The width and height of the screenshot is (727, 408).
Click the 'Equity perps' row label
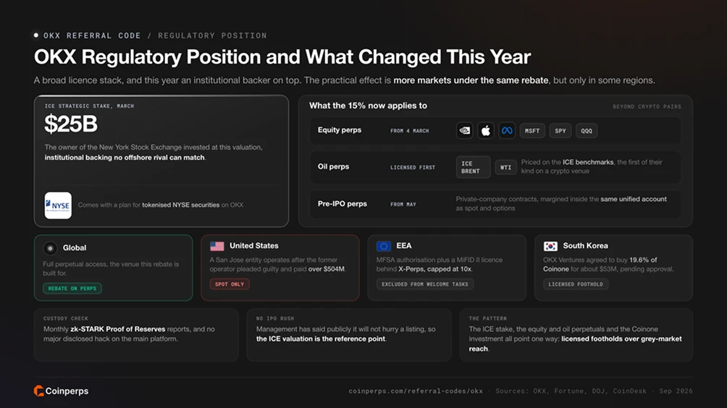coord(340,130)
